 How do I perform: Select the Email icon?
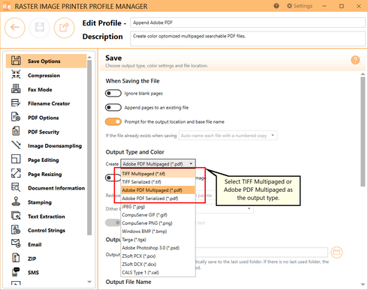tap(16, 244)
